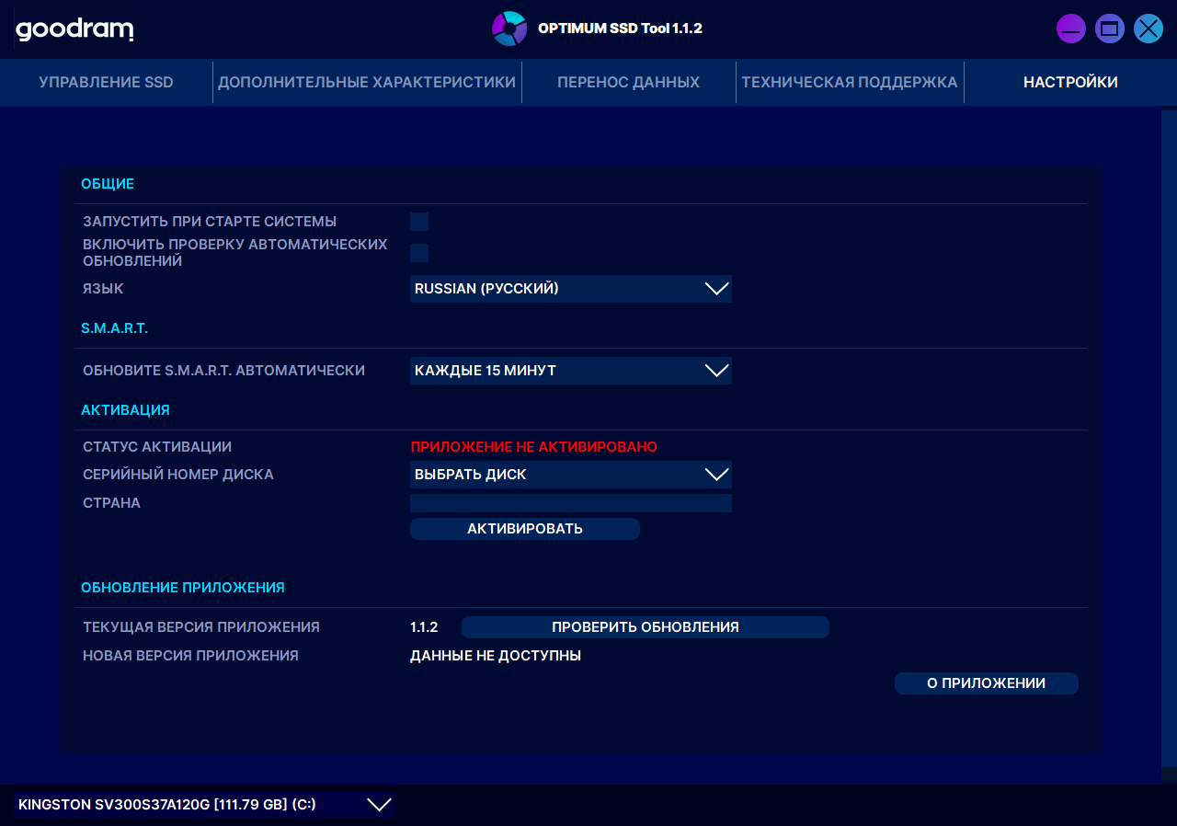Enable ЗАПУСТИТЬ ПРИ СТАРТЕ СИСТЕМЫ checkbox

click(419, 222)
